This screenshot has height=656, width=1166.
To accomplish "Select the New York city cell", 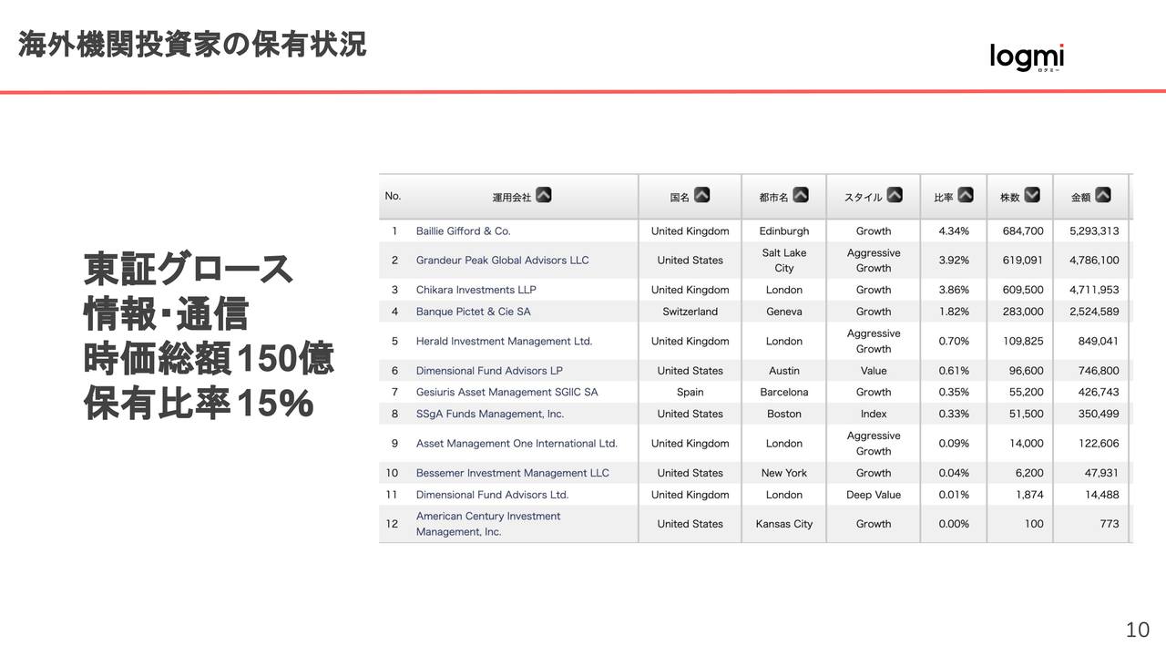I will tap(784, 474).
